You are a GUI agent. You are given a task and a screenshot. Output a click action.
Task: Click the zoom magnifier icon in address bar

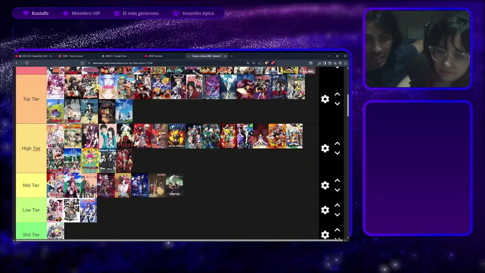coord(254,63)
